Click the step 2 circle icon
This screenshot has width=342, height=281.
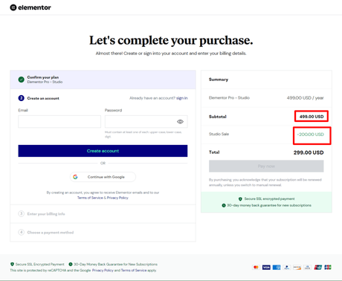[x=22, y=98]
